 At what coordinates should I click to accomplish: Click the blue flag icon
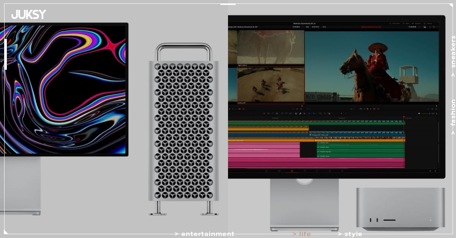[309, 113]
